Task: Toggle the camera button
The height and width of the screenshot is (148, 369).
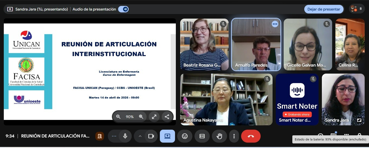Action: pyautogui.click(x=151, y=136)
